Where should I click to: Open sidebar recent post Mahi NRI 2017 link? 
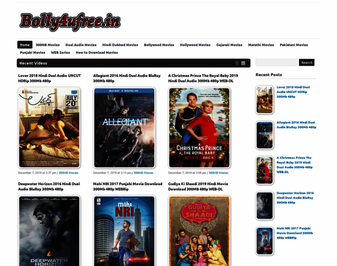[295, 233]
